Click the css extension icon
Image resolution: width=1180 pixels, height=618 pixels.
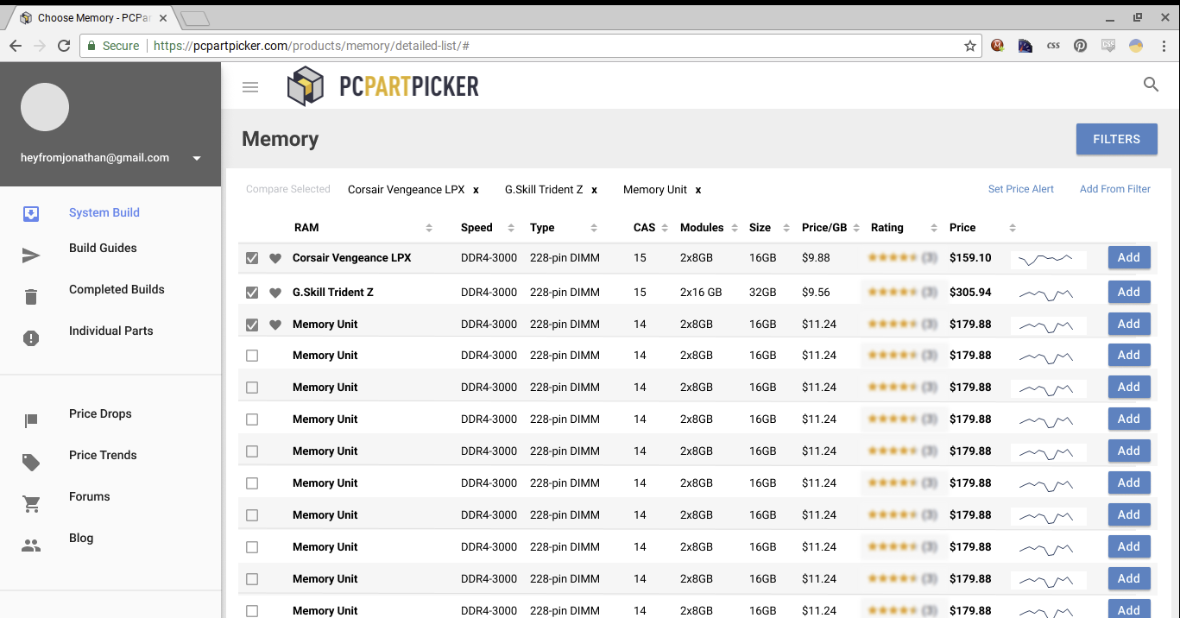(1053, 46)
